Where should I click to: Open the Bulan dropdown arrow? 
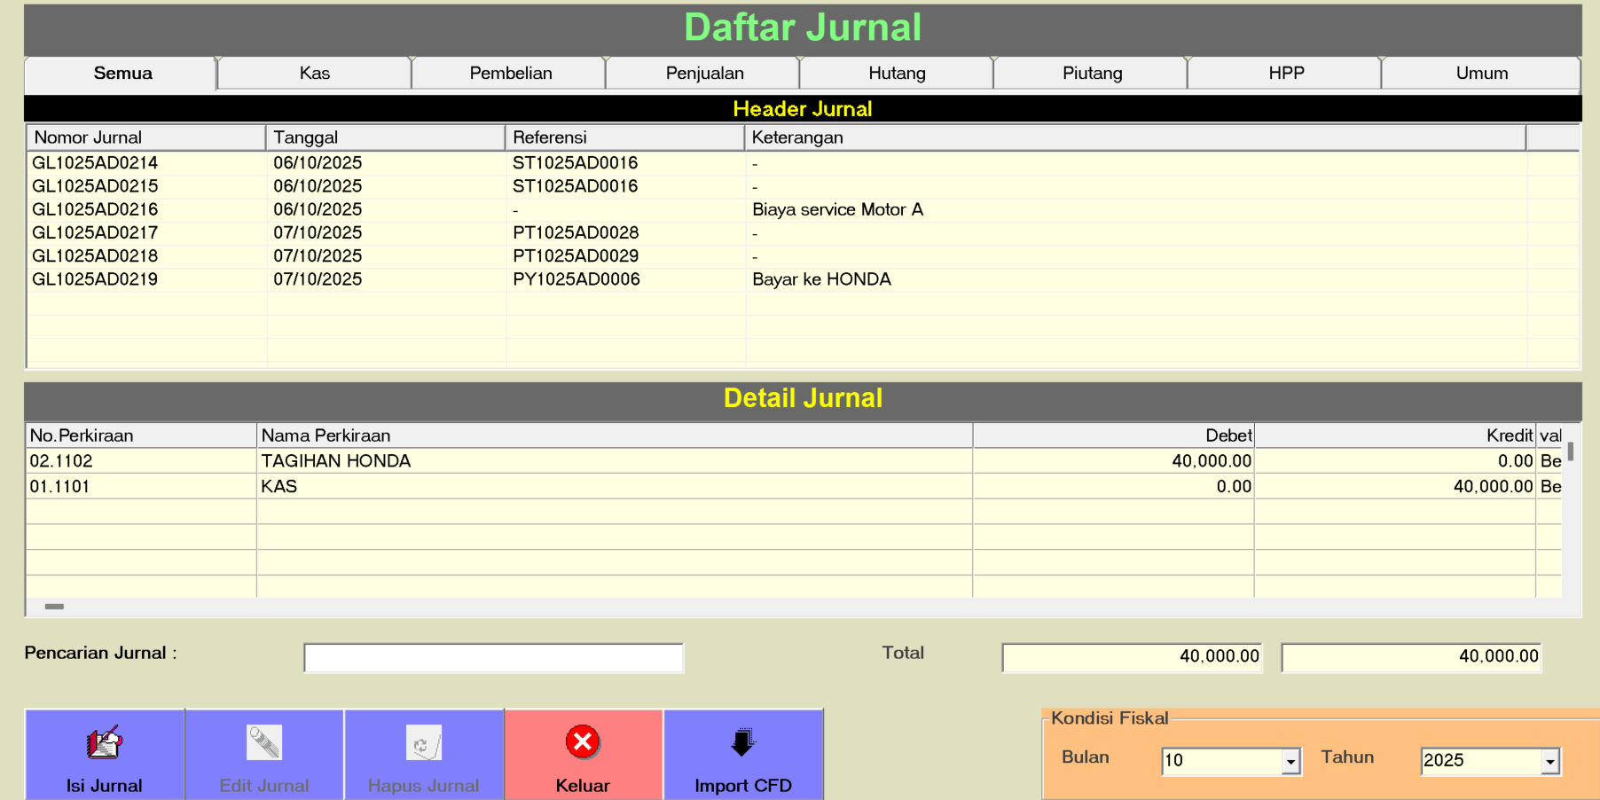coord(1290,761)
